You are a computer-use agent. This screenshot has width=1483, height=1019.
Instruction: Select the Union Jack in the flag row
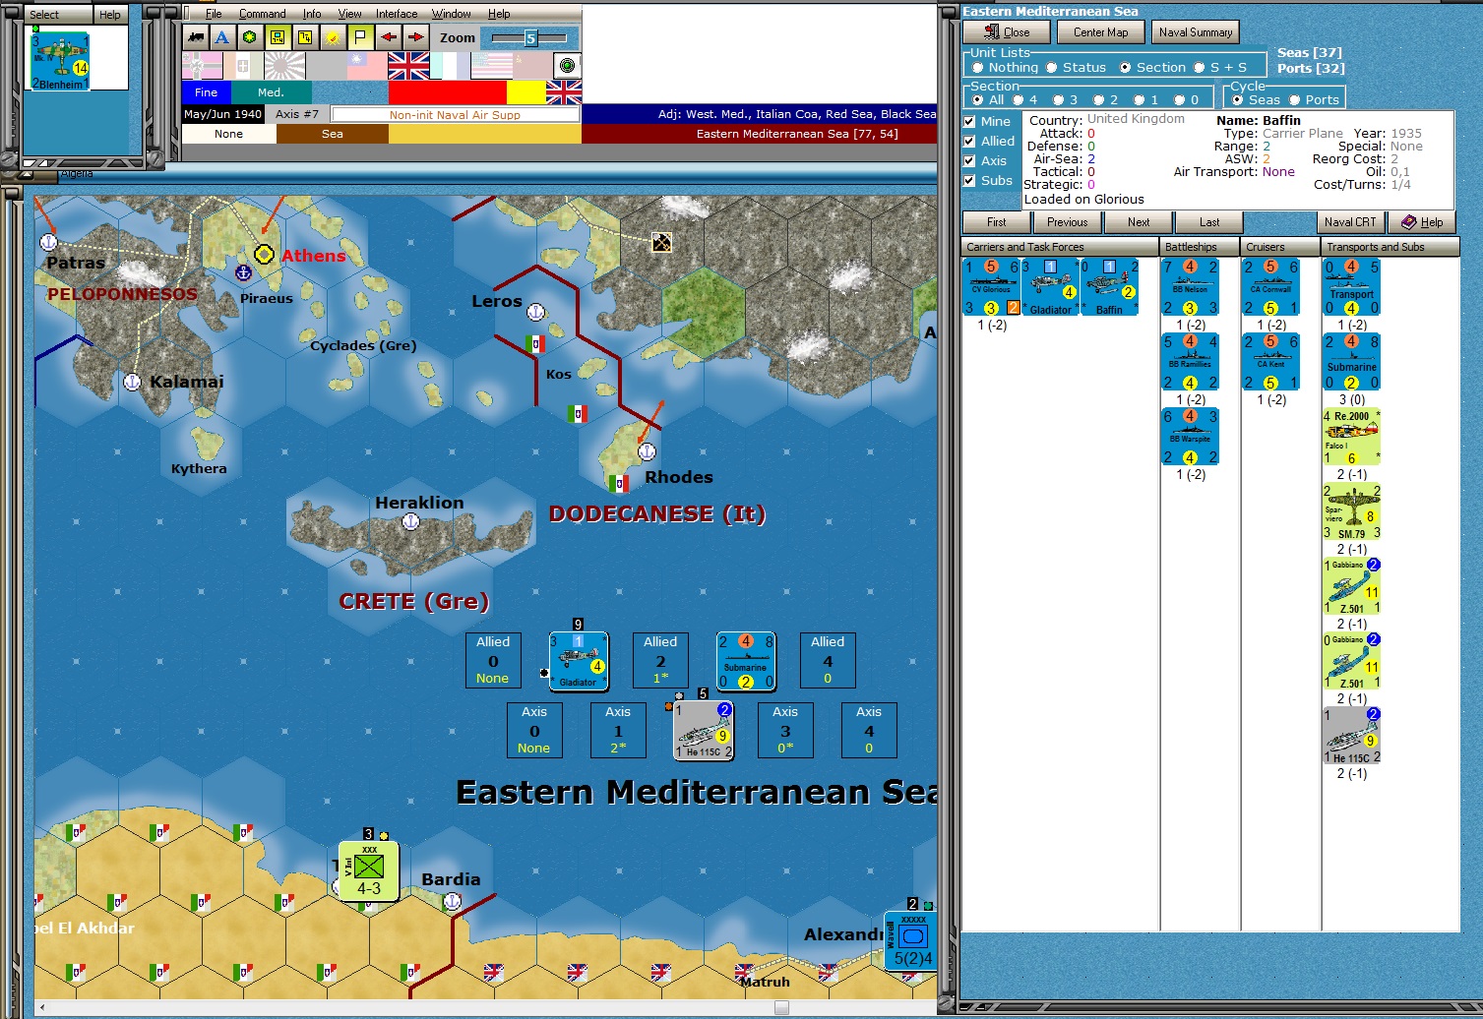click(x=408, y=66)
